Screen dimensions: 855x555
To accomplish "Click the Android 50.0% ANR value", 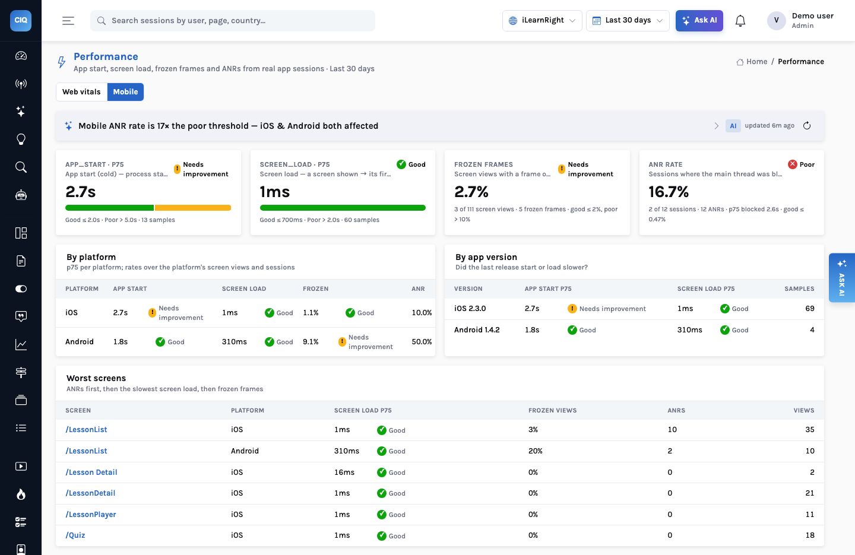I will click(x=422, y=342).
